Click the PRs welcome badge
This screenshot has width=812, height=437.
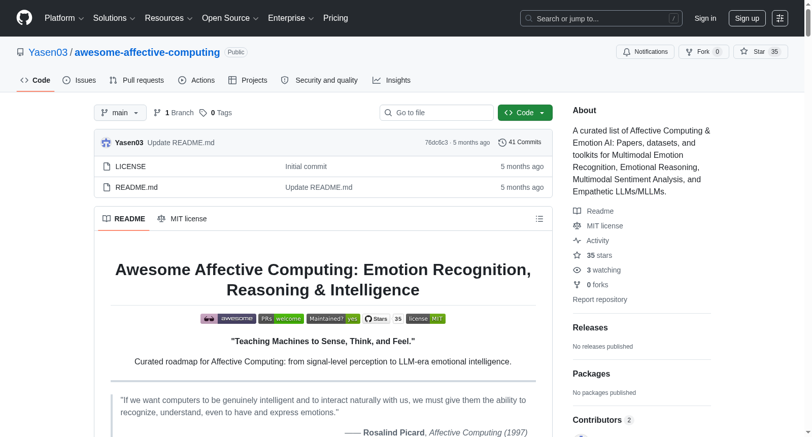click(281, 319)
